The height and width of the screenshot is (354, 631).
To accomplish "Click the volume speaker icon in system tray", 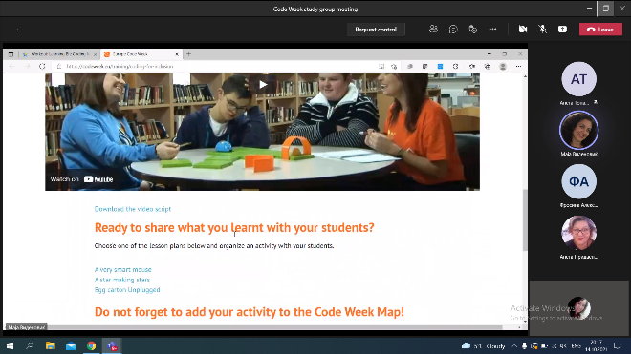I will tap(563, 345).
